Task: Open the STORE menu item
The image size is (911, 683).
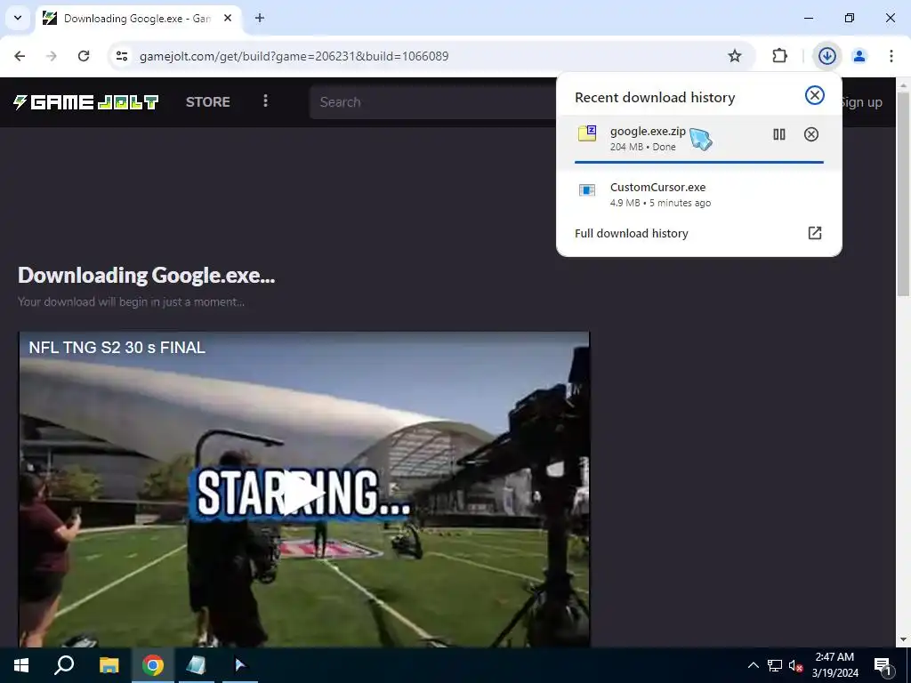Action: tap(208, 102)
